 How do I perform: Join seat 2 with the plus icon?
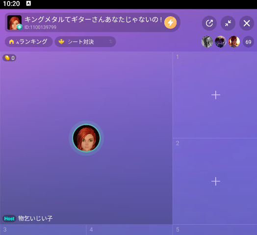click(216, 181)
